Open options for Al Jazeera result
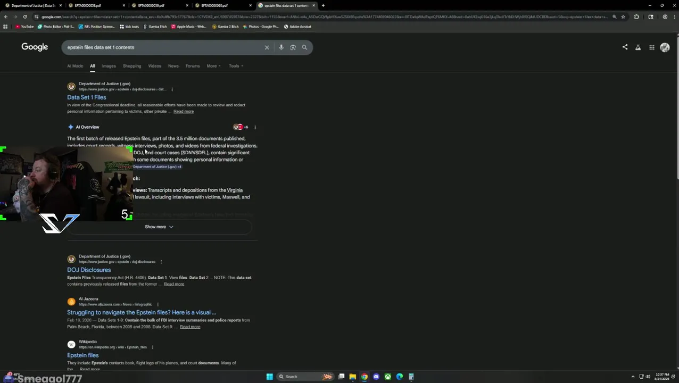 pyautogui.click(x=158, y=304)
